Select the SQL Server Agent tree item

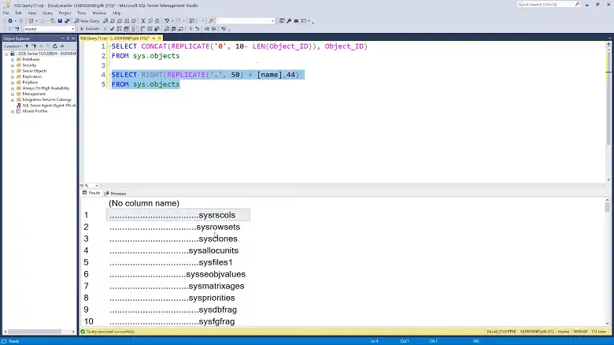click(49, 106)
